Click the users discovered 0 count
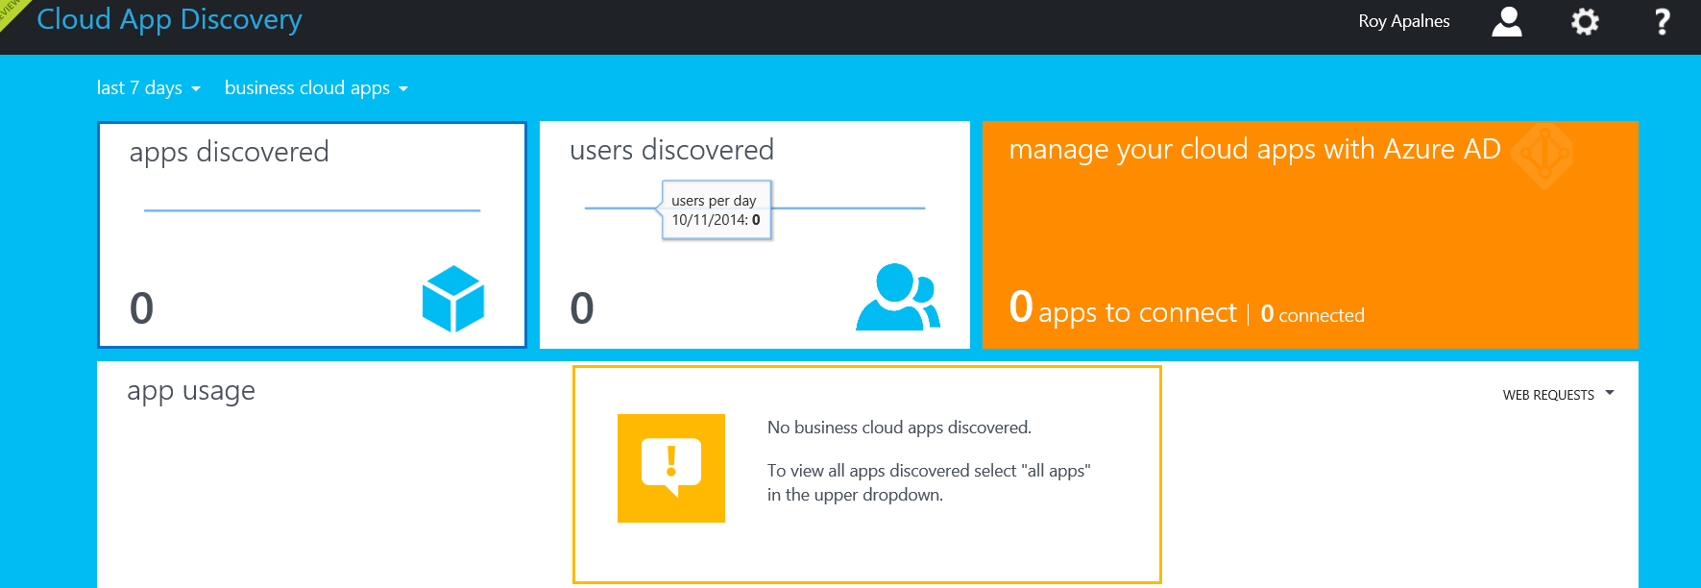This screenshot has width=1701, height=588. [582, 308]
